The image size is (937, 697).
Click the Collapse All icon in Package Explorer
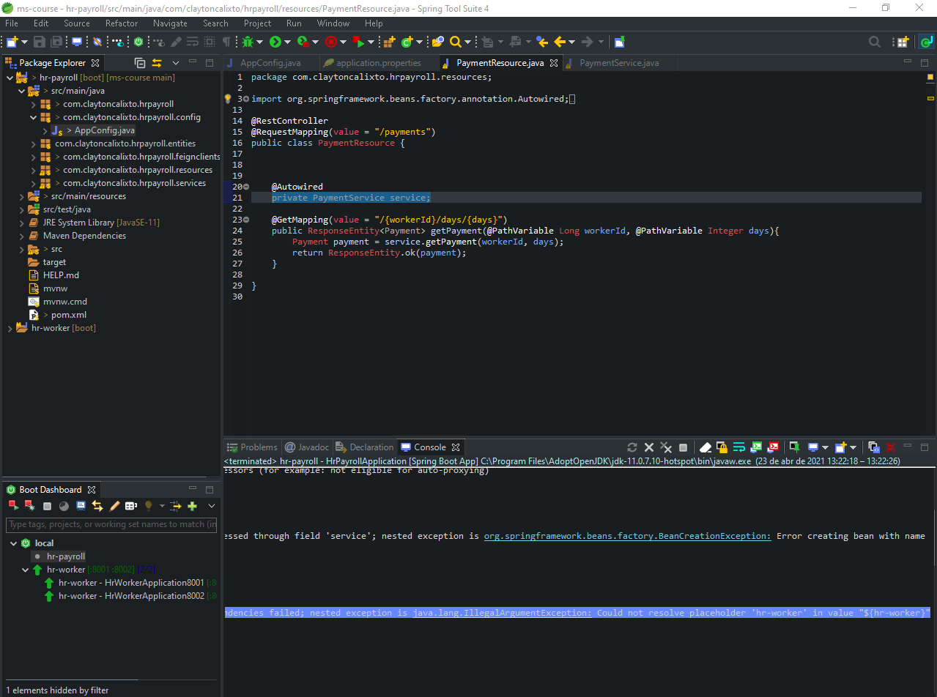(x=140, y=63)
